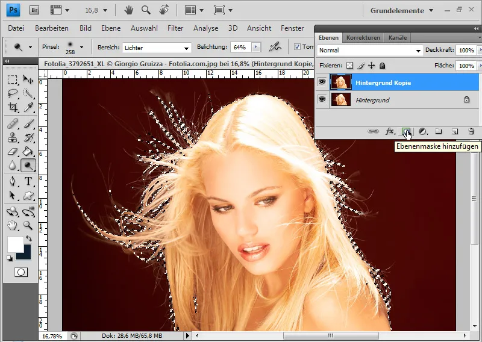The height and width of the screenshot is (342, 482).
Task: Open the zoom level 16,8 dropdown
Action: 105,10
